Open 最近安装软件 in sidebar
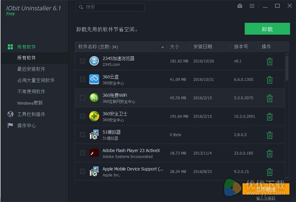This screenshot has width=296, height=202. [x=31, y=69]
